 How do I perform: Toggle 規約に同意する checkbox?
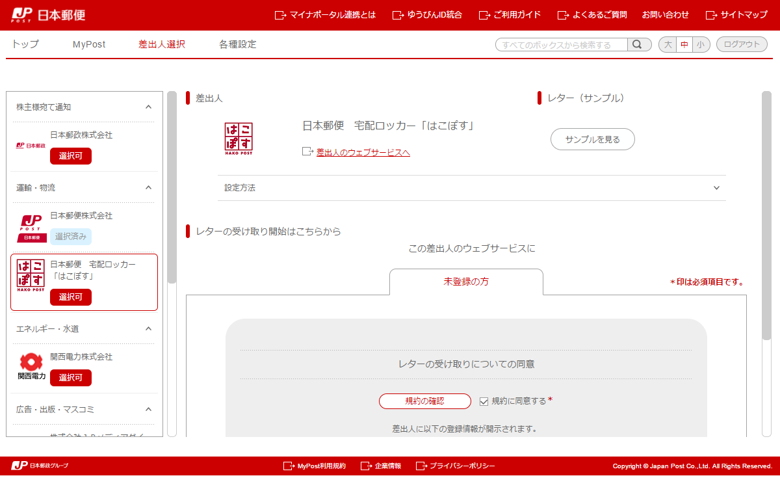point(484,401)
